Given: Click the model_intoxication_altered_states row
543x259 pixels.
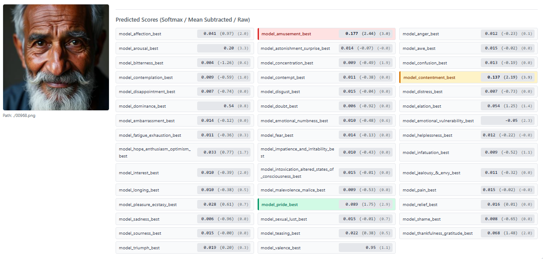Looking at the screenshot, I should pos(326,173).
